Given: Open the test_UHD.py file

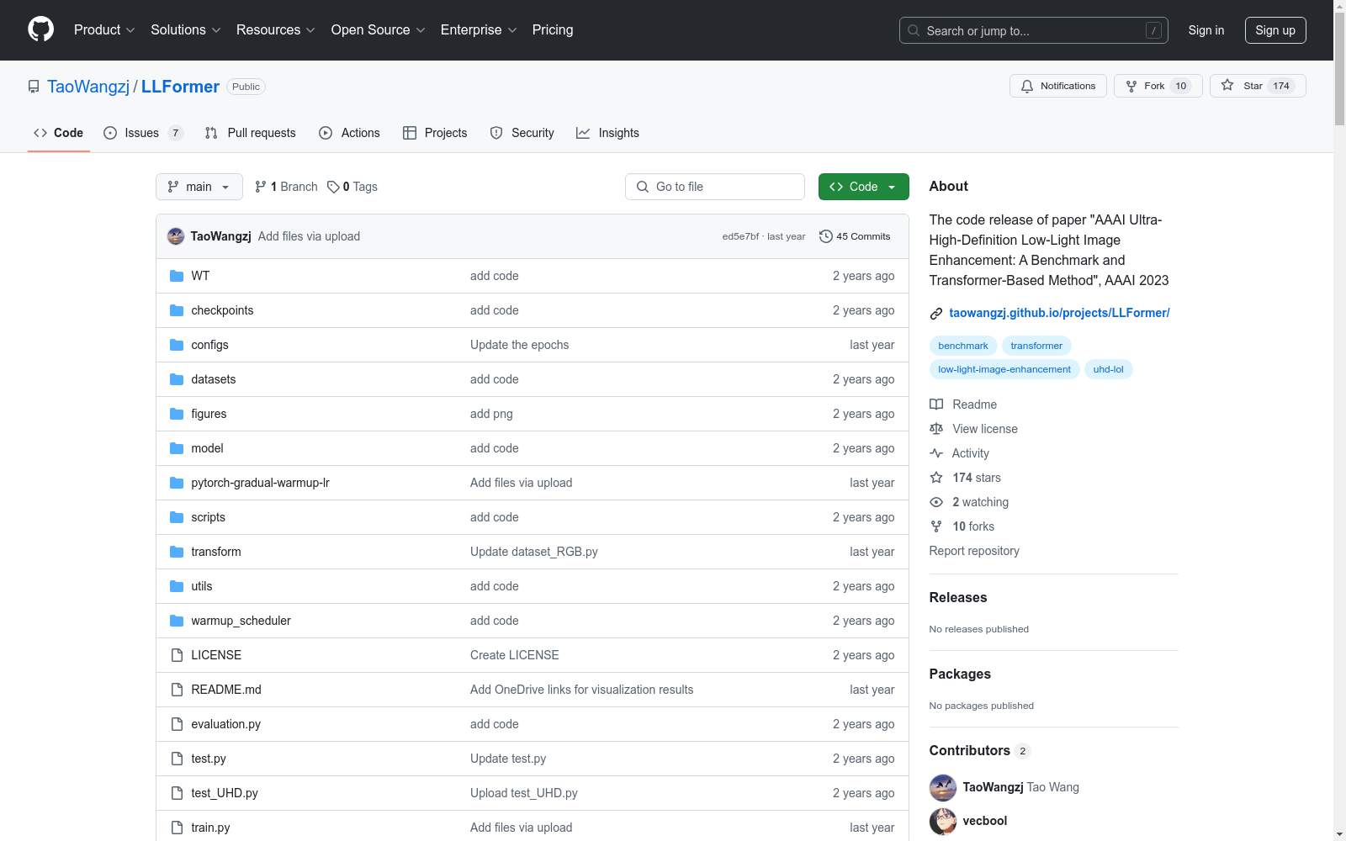Looking at the screenshot, I should tap(225, 793).
